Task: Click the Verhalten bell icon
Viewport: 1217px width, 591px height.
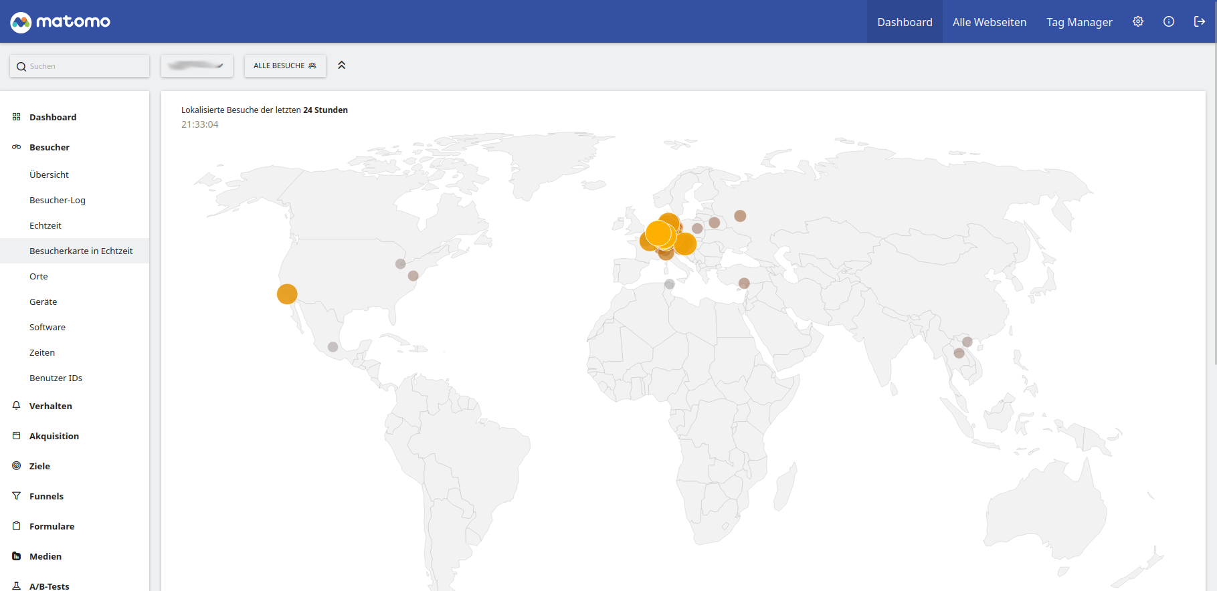Action: pos(17,405)
